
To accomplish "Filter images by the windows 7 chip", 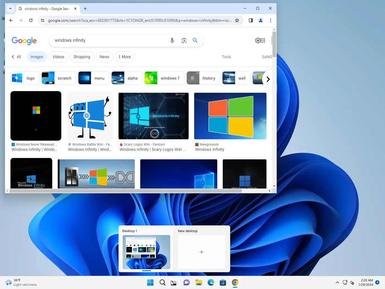I will coord(164,78).
